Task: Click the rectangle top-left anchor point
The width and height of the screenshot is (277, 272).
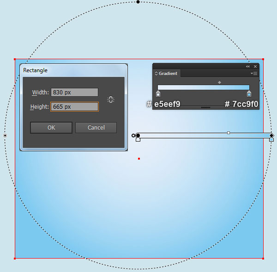Action: coord(15,59)
